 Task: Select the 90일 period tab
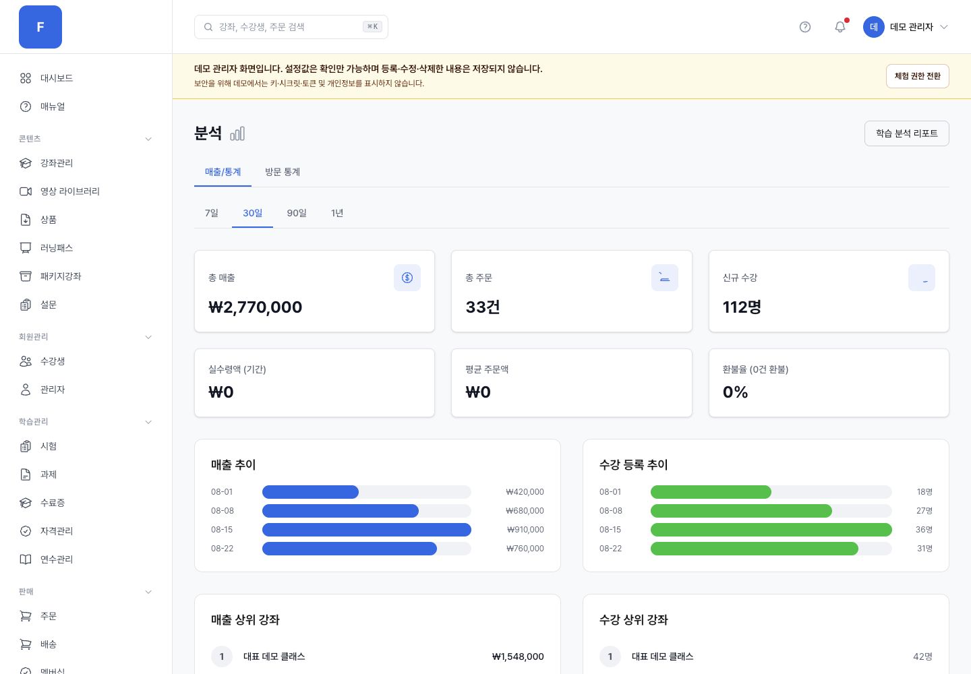pyautogui.click(x=297, y=213)
